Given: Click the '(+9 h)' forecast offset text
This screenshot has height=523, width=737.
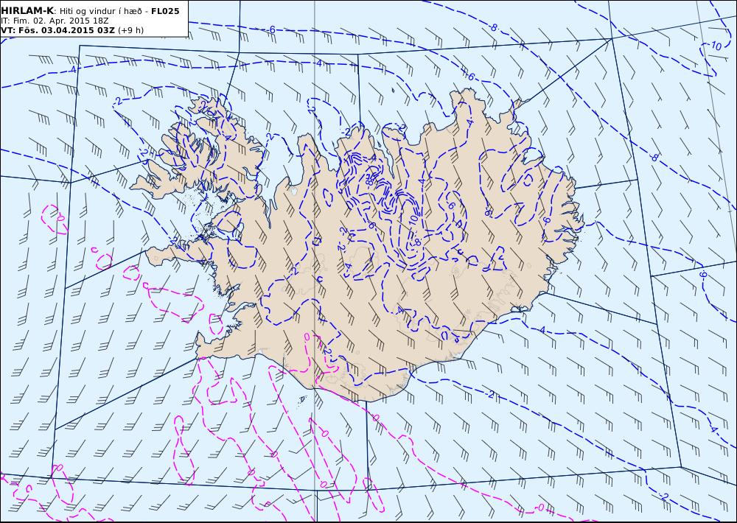Looking at the screenshot, I should 130,30.
